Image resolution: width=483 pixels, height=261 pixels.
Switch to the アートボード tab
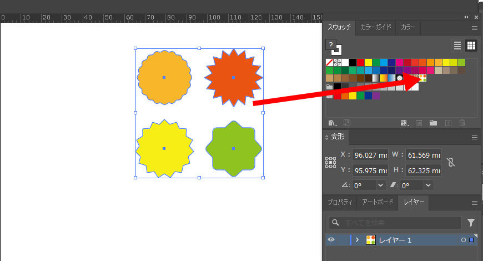point(377,203)
